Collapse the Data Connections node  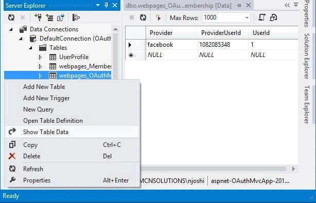tap(11, 29)
